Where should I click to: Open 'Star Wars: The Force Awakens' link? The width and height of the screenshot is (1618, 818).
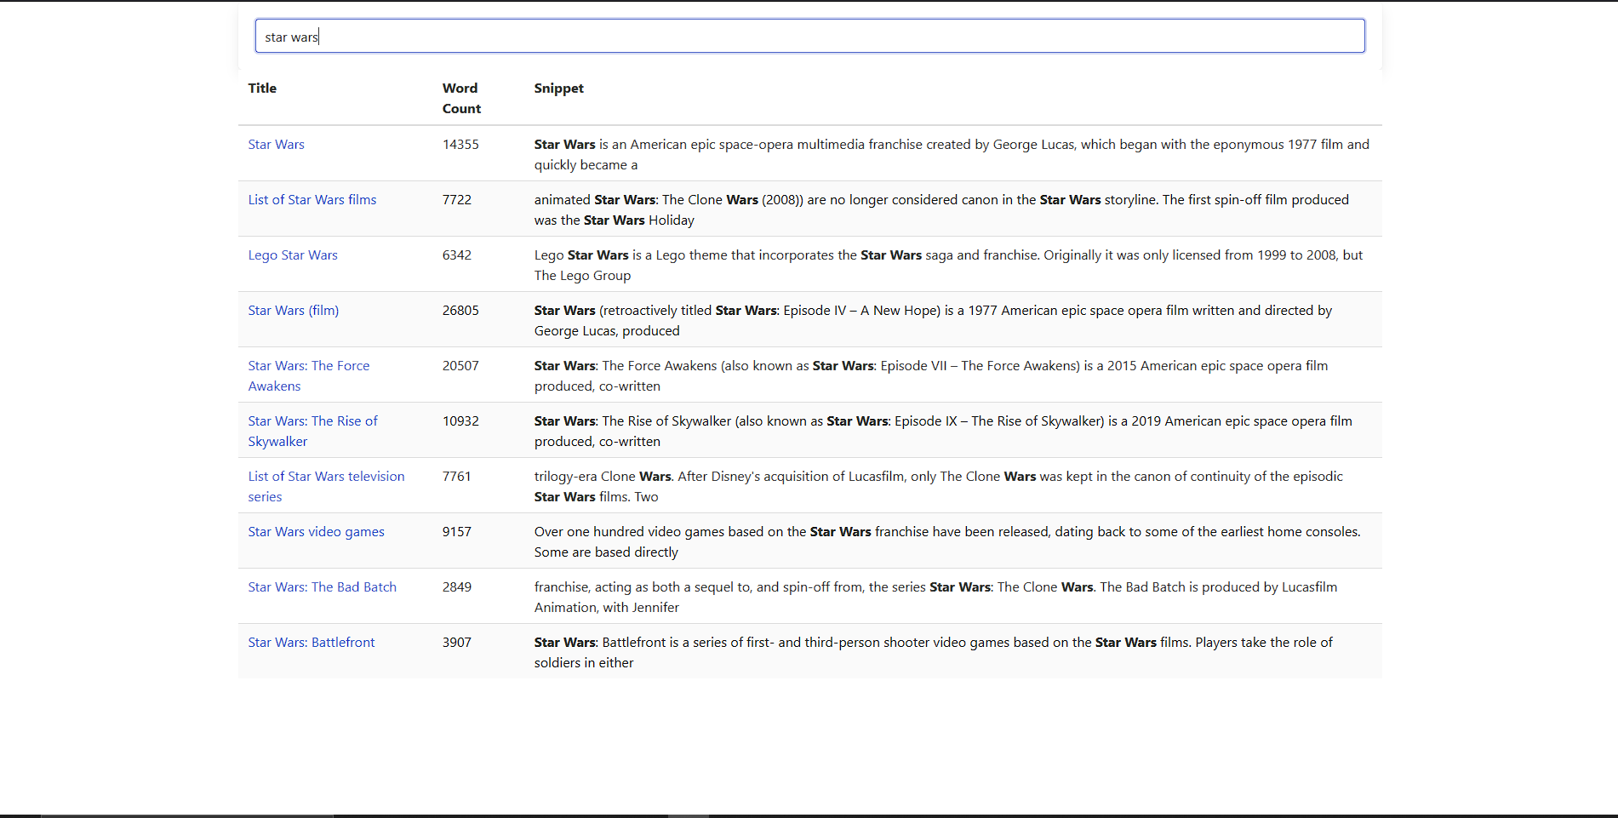tap(308, 376)
